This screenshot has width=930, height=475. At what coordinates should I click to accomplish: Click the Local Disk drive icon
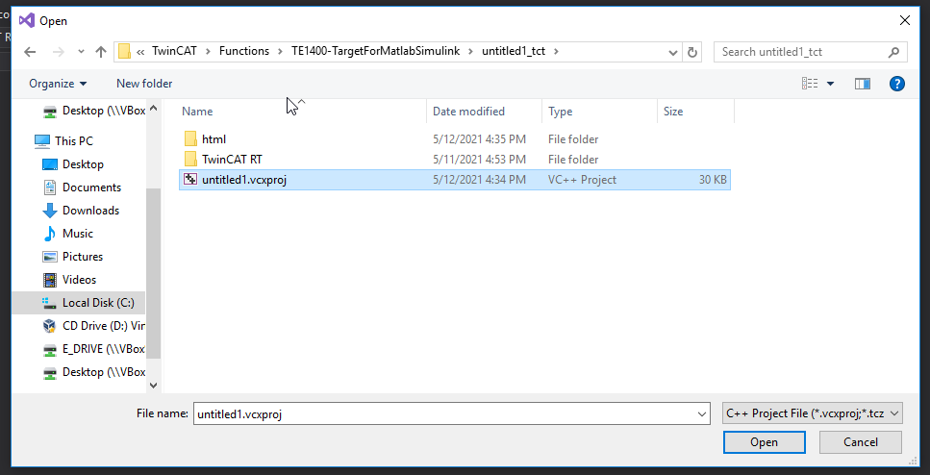[50, 303]
